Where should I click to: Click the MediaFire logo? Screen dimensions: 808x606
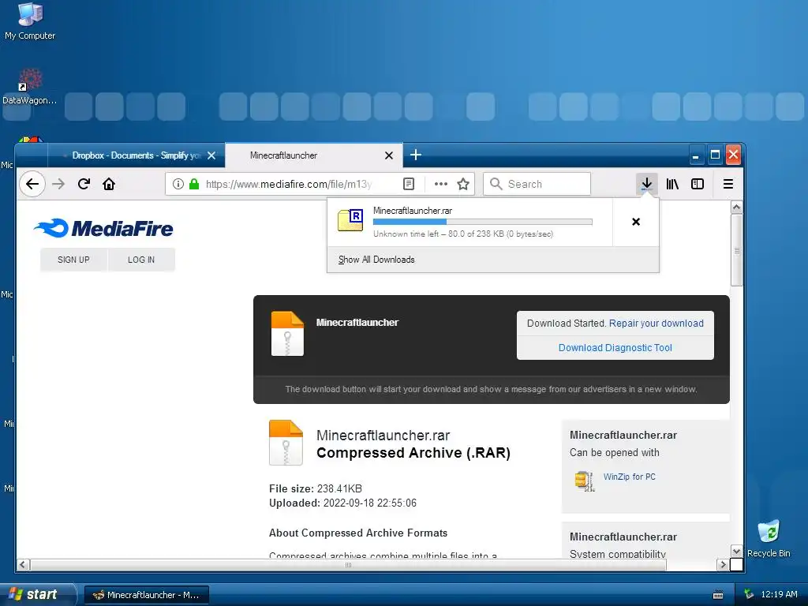(103, 228)
